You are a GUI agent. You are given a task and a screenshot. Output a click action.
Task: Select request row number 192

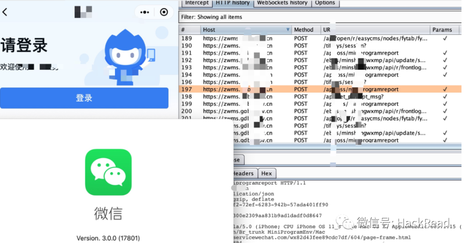coord(319,60)
